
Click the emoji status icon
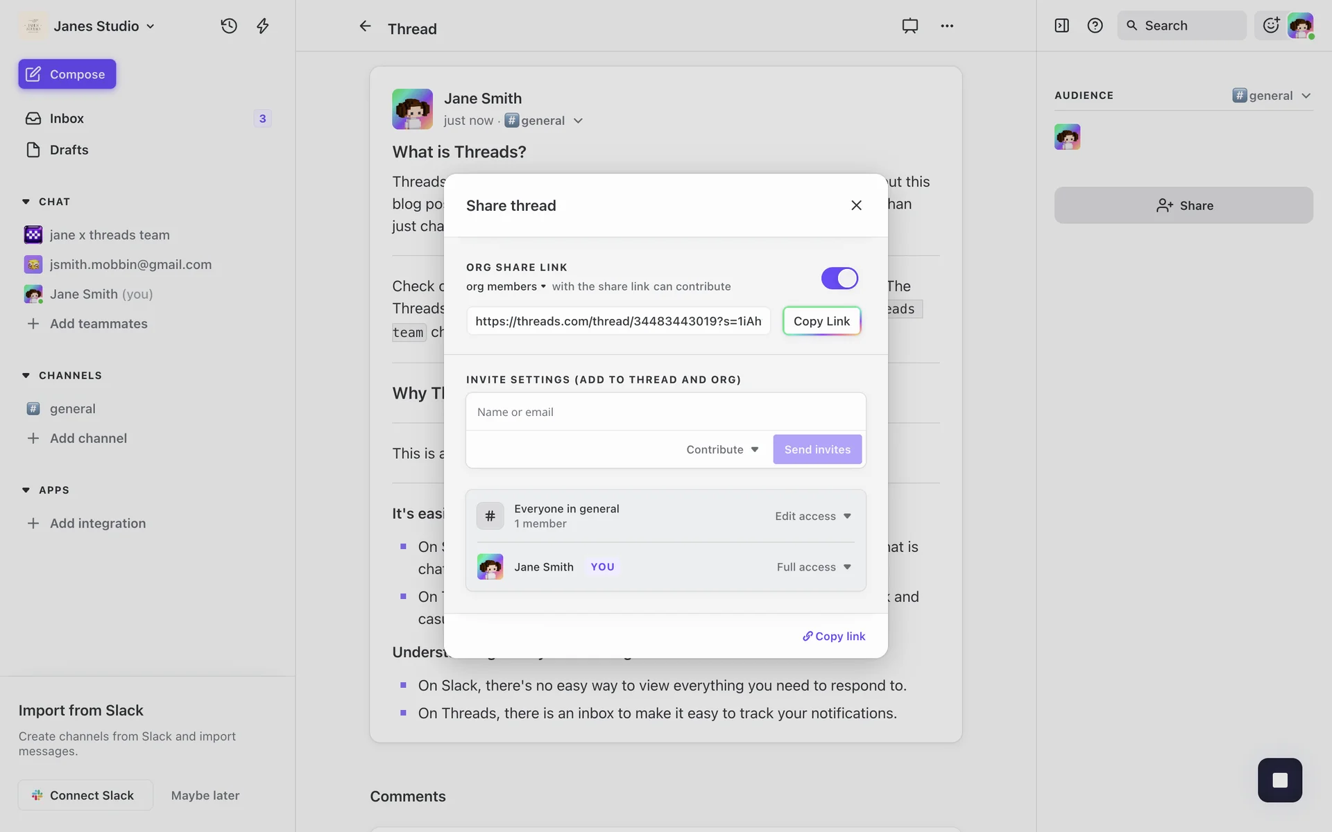tap(1270, 26)
